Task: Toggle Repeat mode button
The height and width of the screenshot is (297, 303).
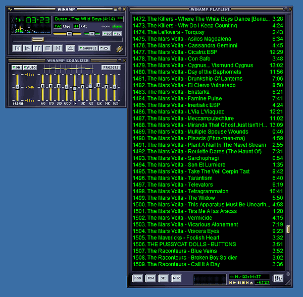Action: [x=105, y=48]
